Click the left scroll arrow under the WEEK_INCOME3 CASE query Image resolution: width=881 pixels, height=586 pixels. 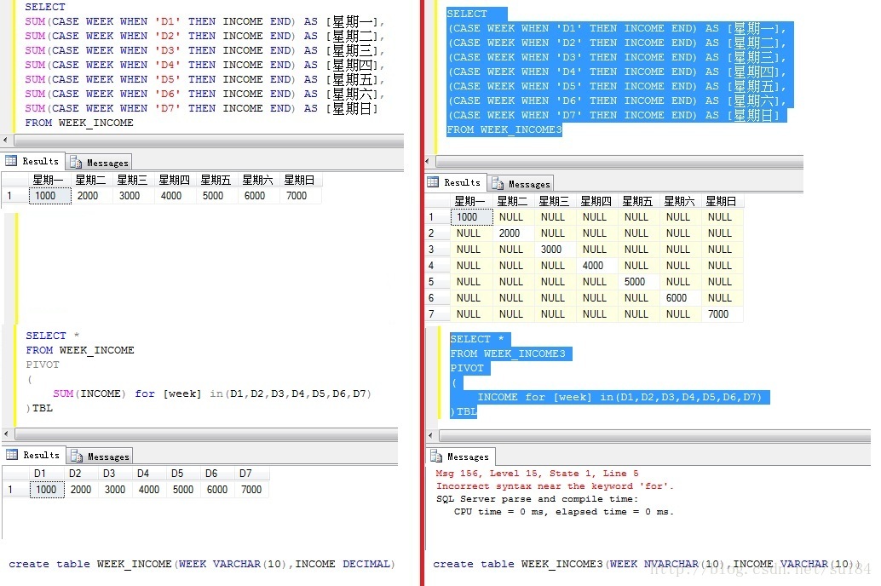(x=428, y=162)
